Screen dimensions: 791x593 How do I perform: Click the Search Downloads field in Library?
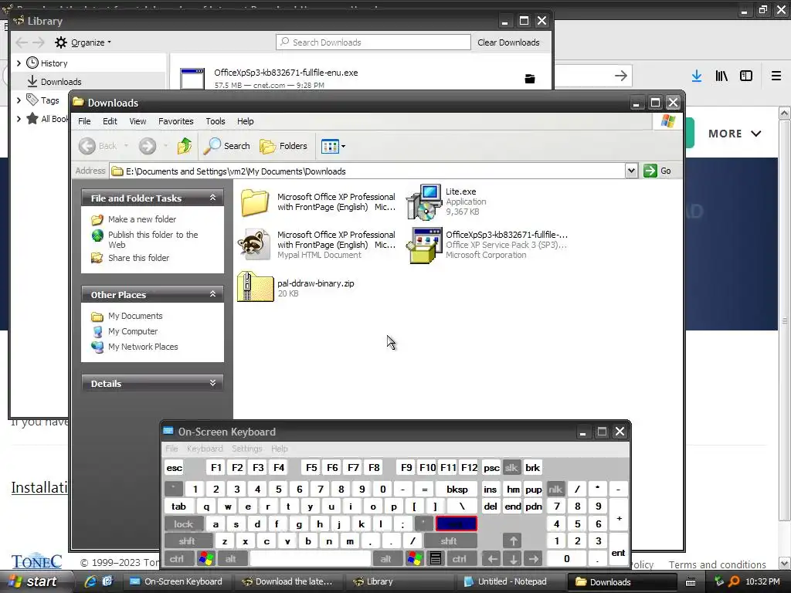(x=373, y=42)
